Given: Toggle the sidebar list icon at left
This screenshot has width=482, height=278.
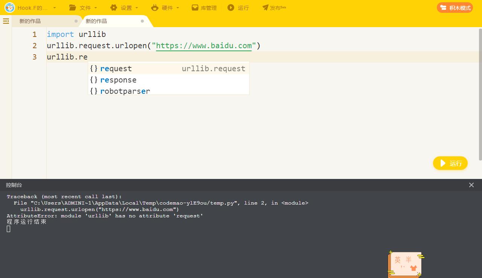Looking at the screenshot, I should [6, 21].
